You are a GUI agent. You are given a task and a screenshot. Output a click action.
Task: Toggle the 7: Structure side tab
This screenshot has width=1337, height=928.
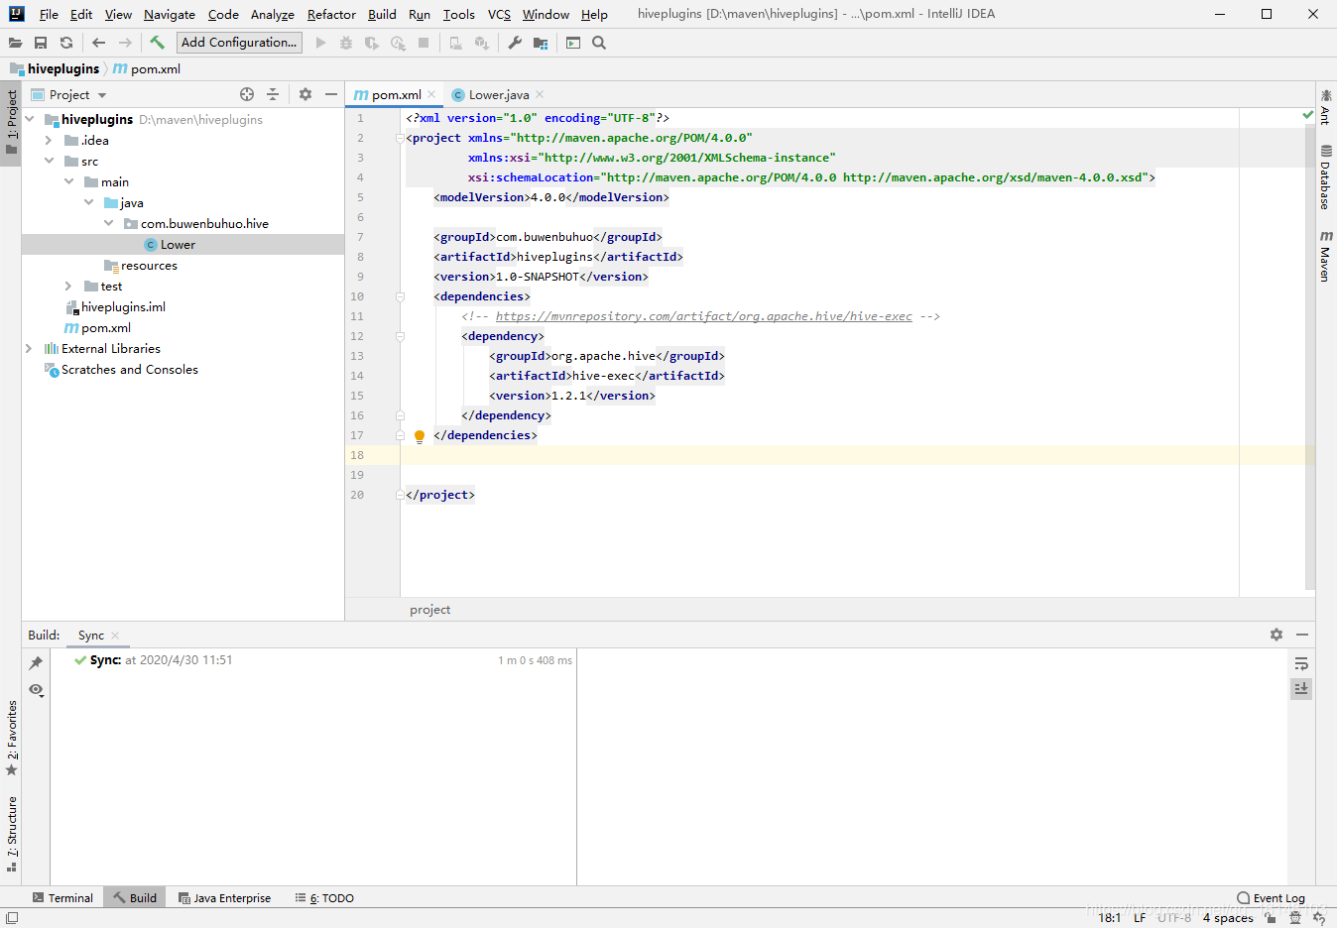click(x=11, y=834)
